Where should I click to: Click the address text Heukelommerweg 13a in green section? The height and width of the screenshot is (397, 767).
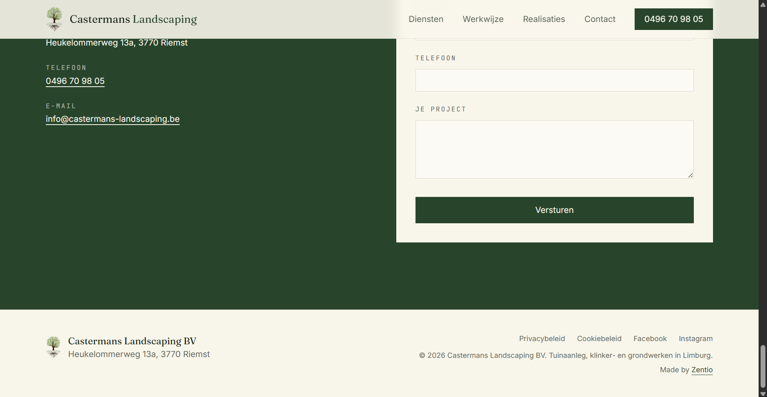116,43
